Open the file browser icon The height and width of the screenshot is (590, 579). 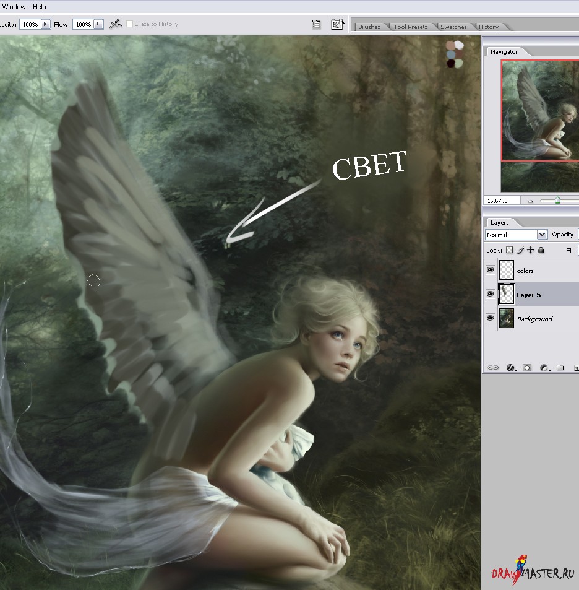(x=337, y=24)
